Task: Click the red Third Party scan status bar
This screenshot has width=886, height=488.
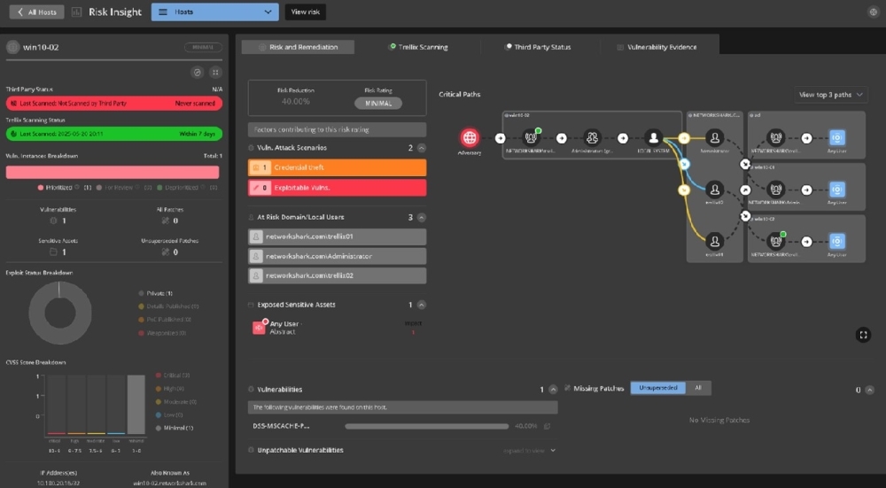Action: coord(114,104)
